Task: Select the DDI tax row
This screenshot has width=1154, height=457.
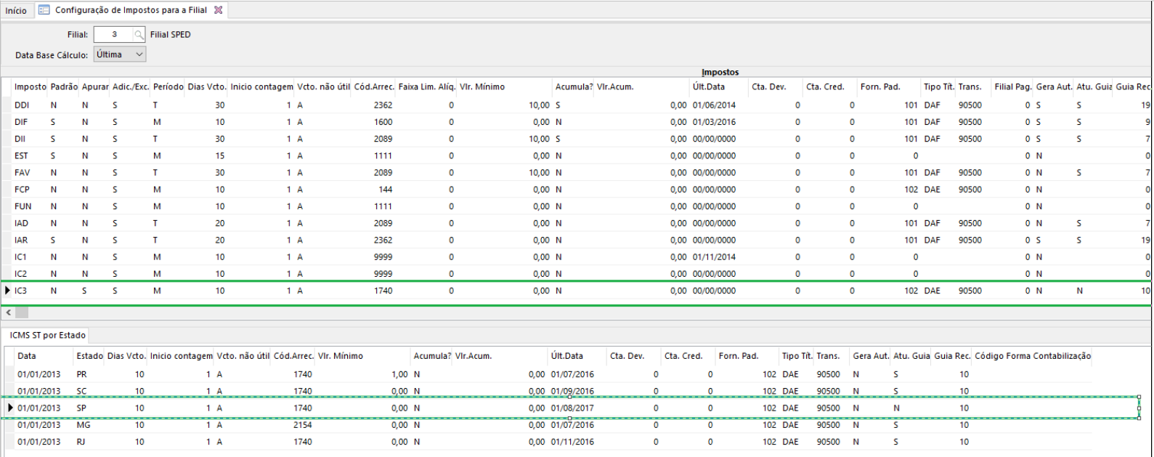Action: [22, 105]
